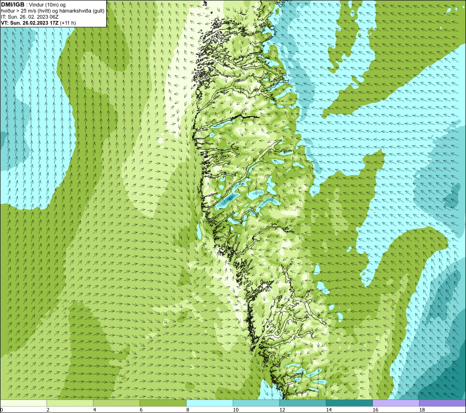Select the 4–6 m/s green swatch
Image resolution: width=466 pixels, height=413 pixels.
pos(116,403)
